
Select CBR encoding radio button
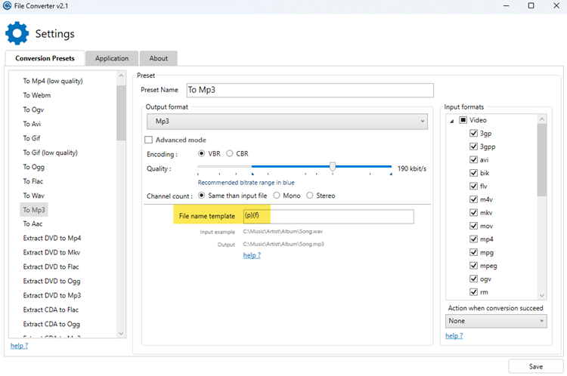(x=230, y=153)
